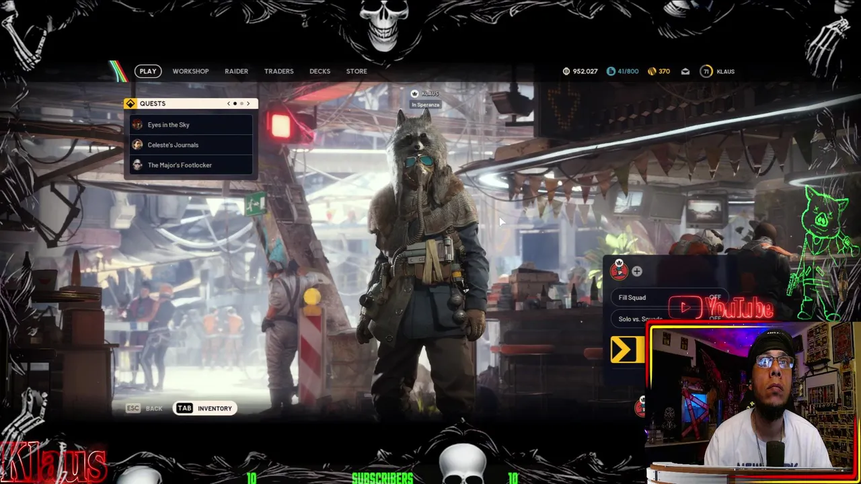Open the Store tab
The image size is (861, 484).
pos(357,71)
